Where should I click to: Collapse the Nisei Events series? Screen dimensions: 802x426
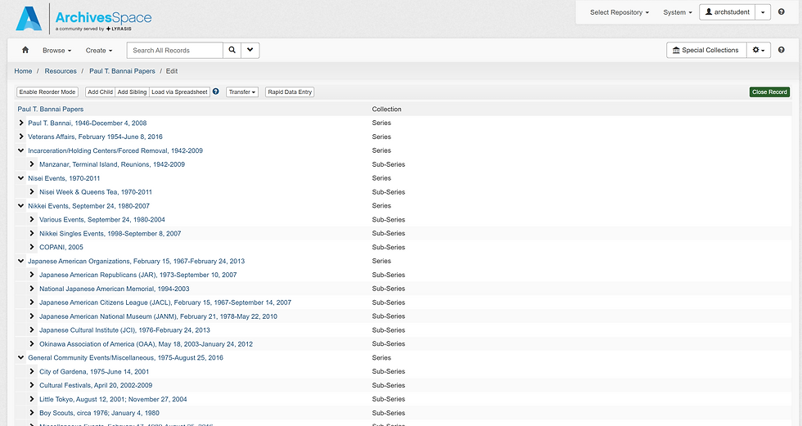[21, 178]
